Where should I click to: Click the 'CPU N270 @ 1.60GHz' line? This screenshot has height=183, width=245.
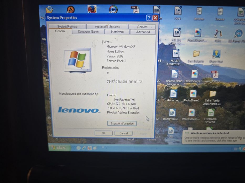tap(122, 104)
